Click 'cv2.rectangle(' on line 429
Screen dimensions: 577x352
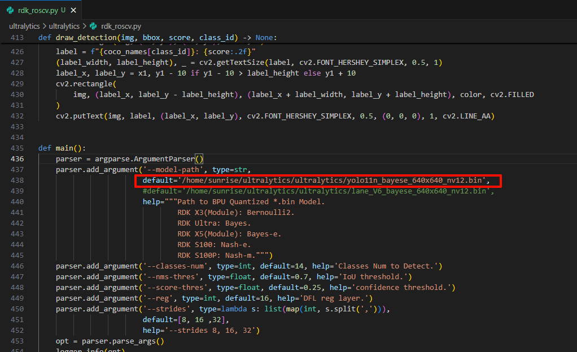(86, 84)
